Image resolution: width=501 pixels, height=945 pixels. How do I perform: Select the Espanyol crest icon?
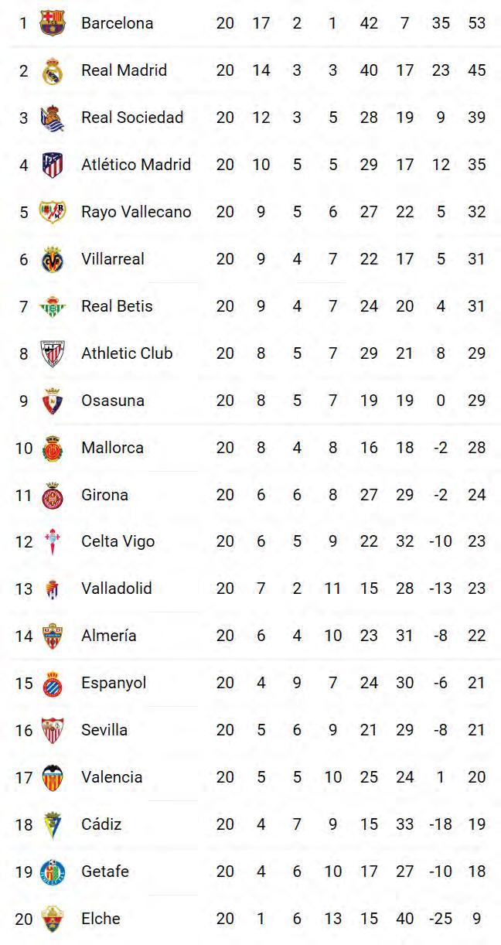pyautogui.click(x=53, y=684)
